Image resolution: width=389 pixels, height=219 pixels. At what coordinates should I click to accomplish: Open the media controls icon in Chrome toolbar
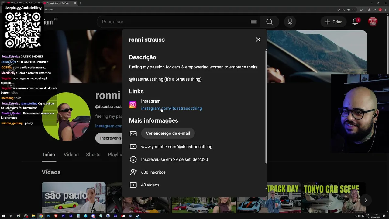[x=375, y=9]
